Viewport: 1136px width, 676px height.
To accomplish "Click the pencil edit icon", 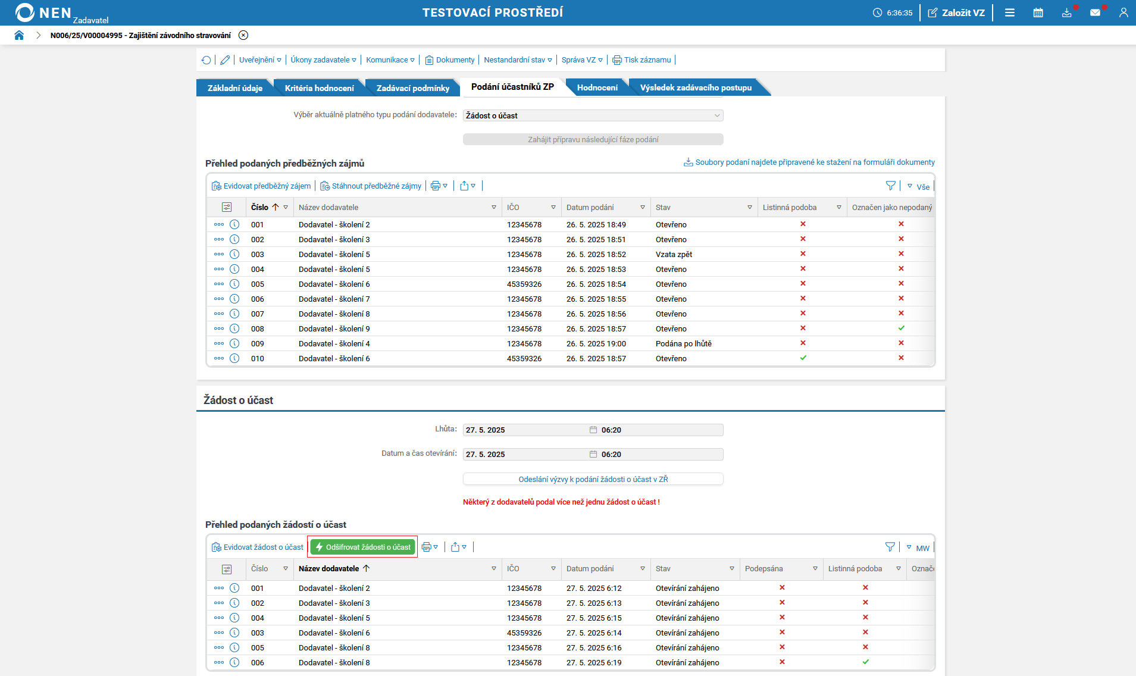I will point(225,60).
